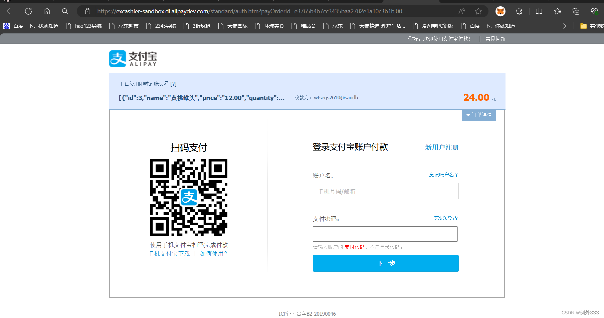Open the 百度一下，你就知道 bookmark
The image size is (604, 318).
pyautogui.click(x=488, y=26)
